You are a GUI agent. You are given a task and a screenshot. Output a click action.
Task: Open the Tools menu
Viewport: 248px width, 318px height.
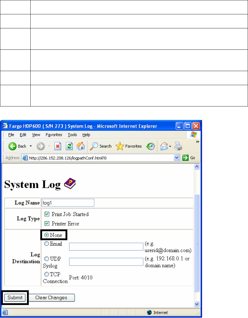(72, 135)
